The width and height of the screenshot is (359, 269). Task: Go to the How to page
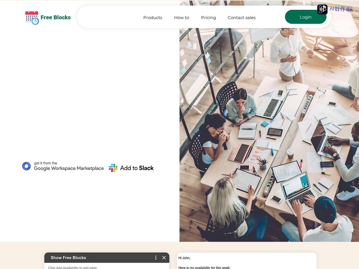pos(181,17)
